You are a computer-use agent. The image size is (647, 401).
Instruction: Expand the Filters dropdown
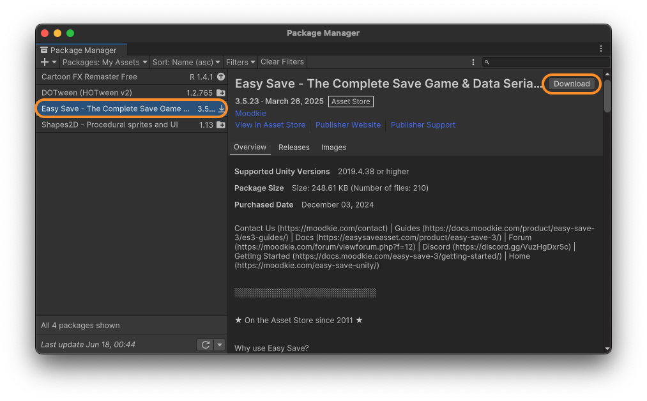coord(241,63)
